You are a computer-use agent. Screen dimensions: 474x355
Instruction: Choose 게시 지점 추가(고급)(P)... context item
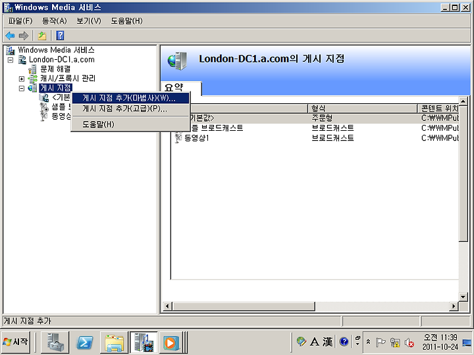tap(130, 108)
